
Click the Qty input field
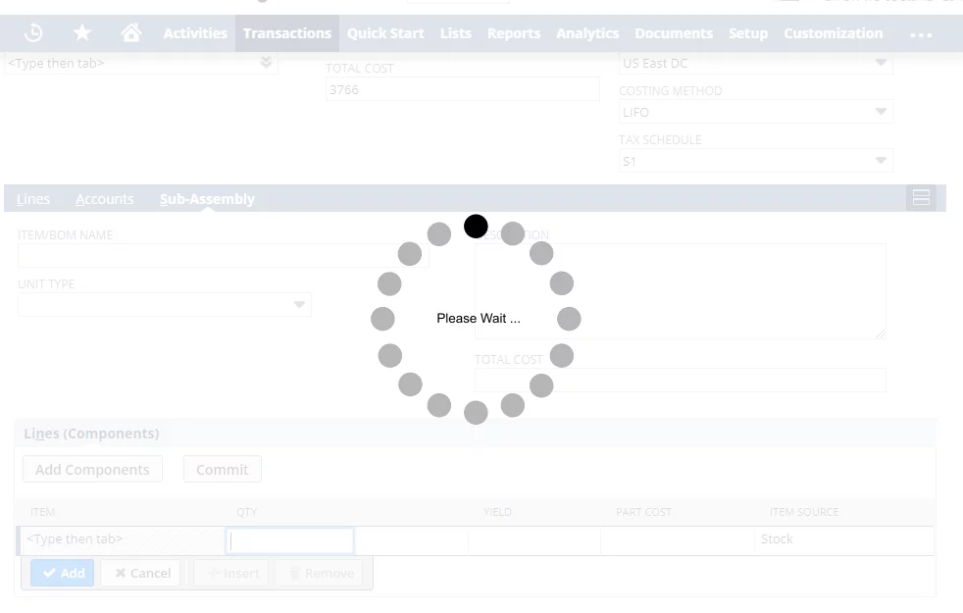289,539
